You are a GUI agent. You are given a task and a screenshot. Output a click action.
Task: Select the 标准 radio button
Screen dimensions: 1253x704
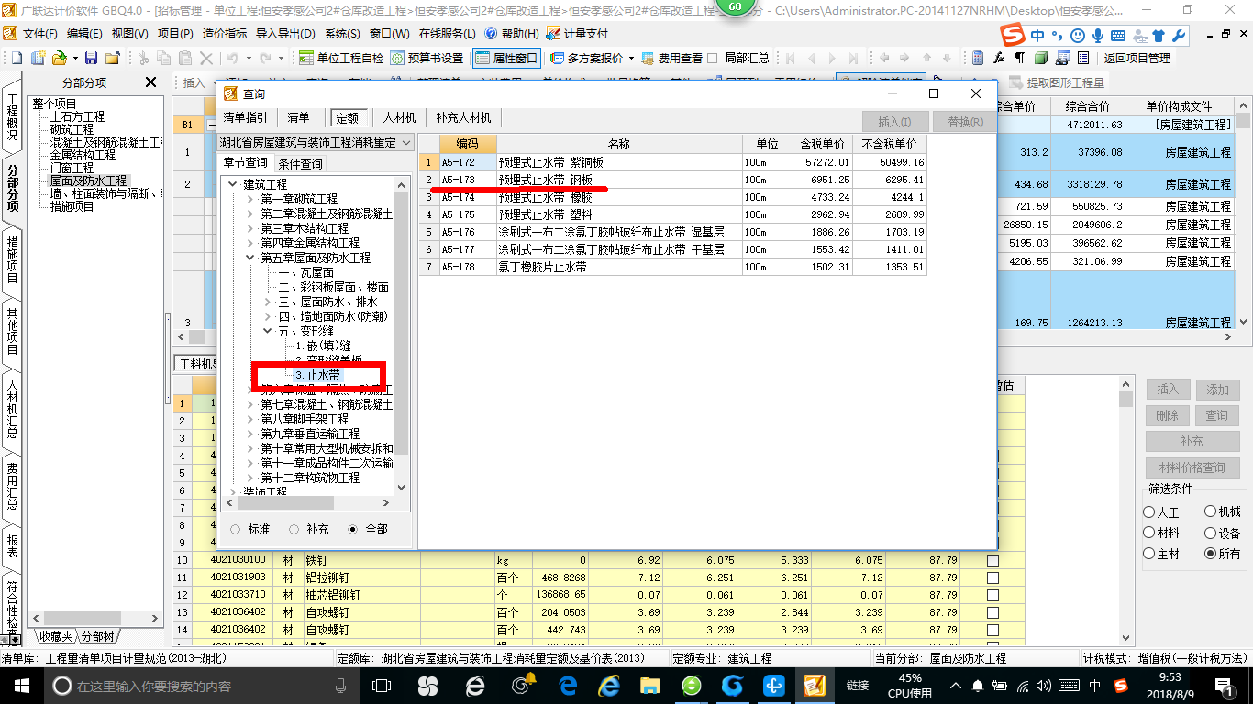236,529
